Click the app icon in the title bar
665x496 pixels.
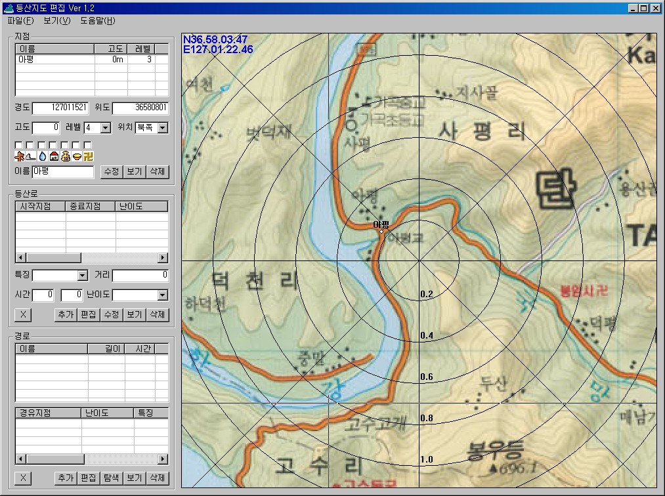click(8, 8)
